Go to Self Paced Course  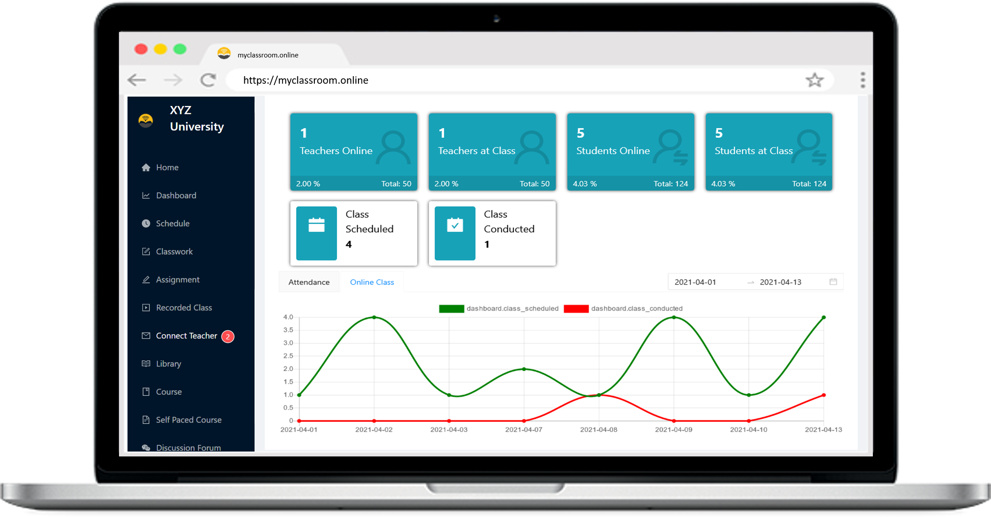(x=189, y=420)
